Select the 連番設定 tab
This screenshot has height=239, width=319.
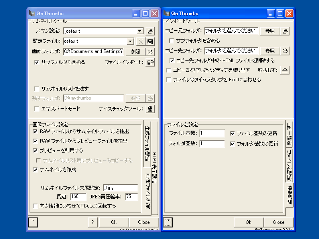pos(290,195)
